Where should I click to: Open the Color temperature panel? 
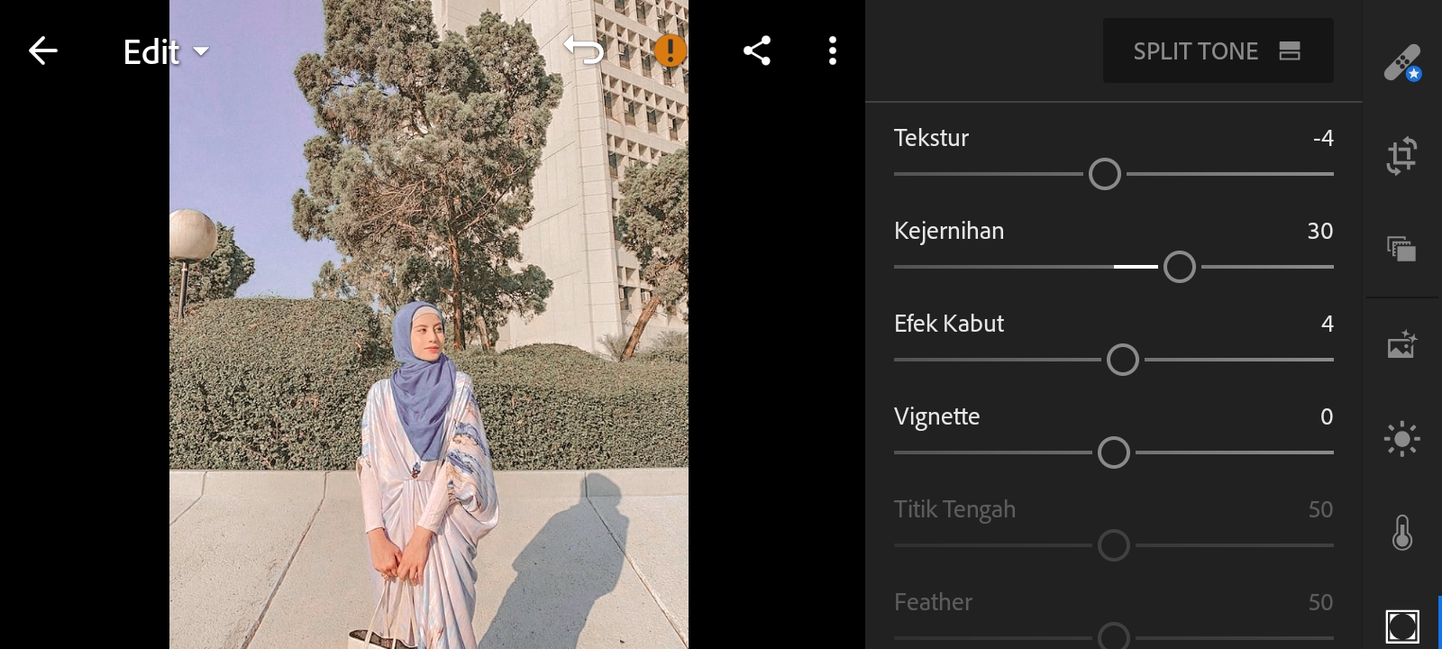1401,533
